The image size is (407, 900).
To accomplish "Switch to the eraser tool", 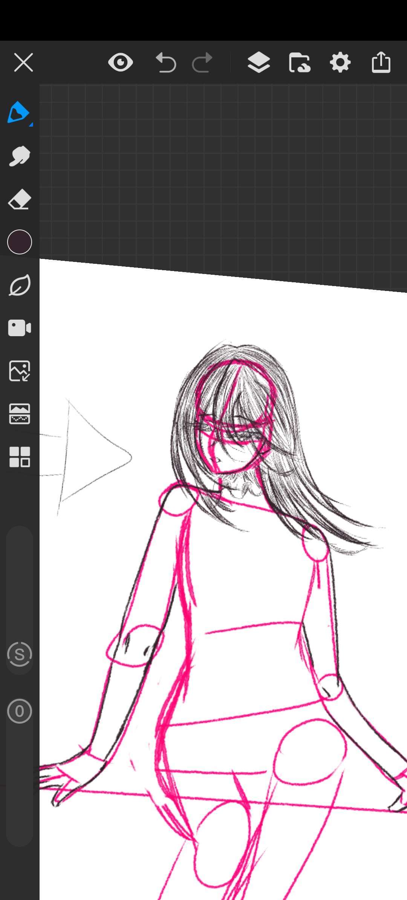I will tap(19, 199).
